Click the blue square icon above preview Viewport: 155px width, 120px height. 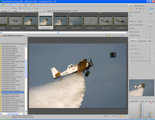(x=122, y=35)
